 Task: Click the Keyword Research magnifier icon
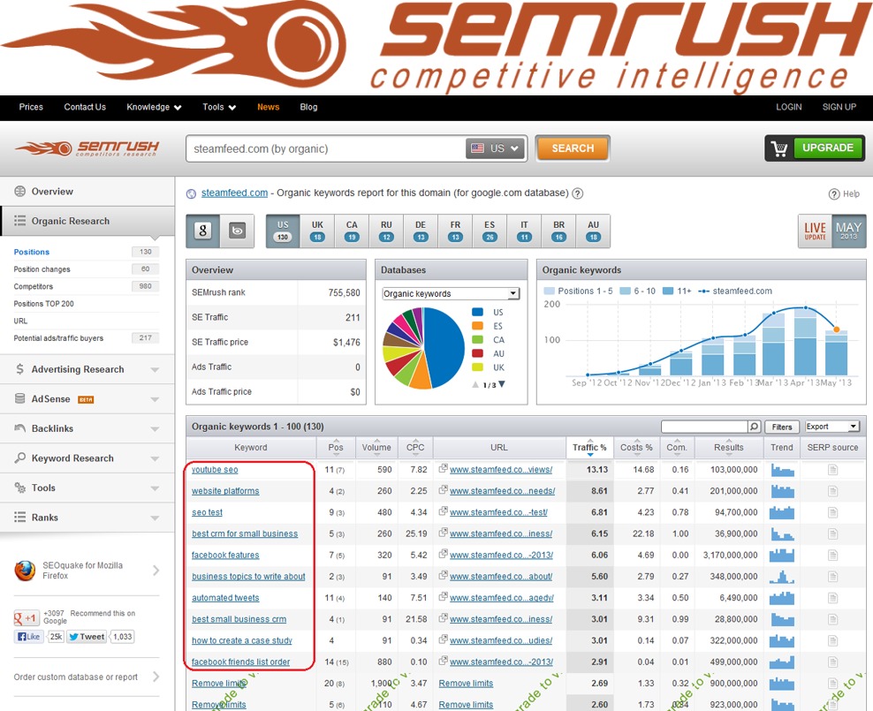coord(20,458)
